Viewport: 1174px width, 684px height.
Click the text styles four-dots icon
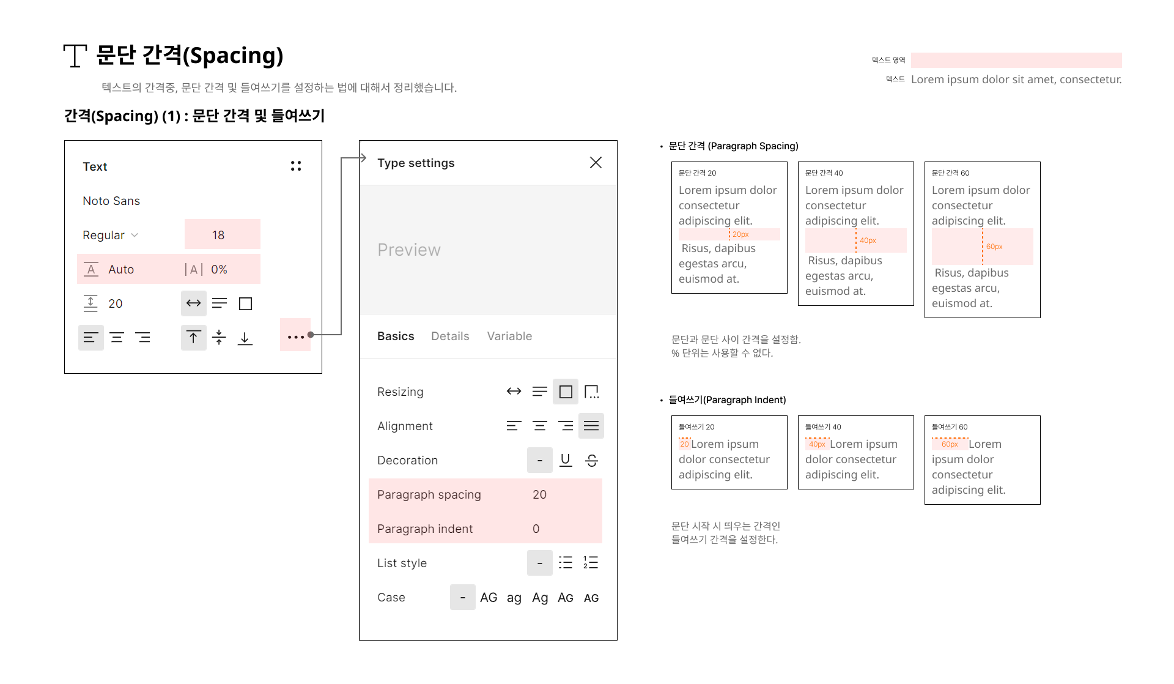tap(296, 166)
